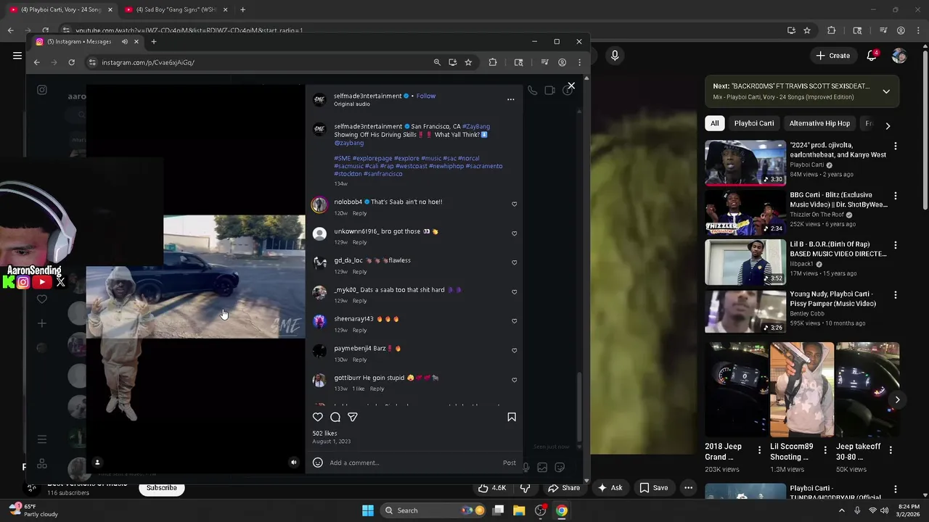Open YouTube hamburger guide menu
The height and width of the screenshot is (522, 929).
[17, 55]
